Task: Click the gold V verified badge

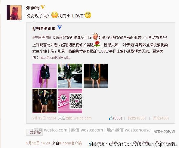Action: point(43,7)
